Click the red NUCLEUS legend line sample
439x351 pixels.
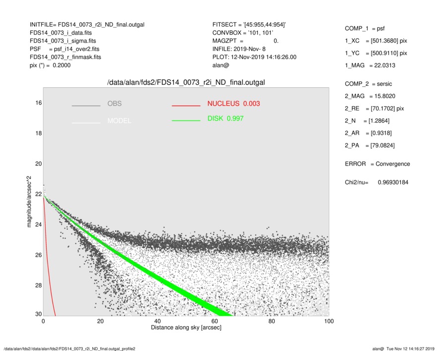186,106
